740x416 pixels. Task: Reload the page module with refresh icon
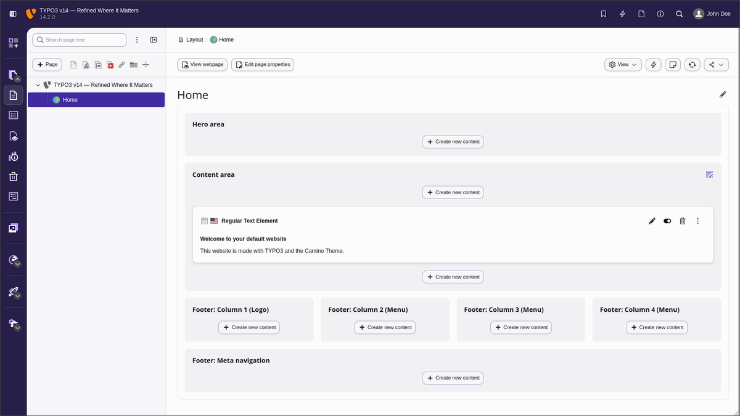[693, 65]
